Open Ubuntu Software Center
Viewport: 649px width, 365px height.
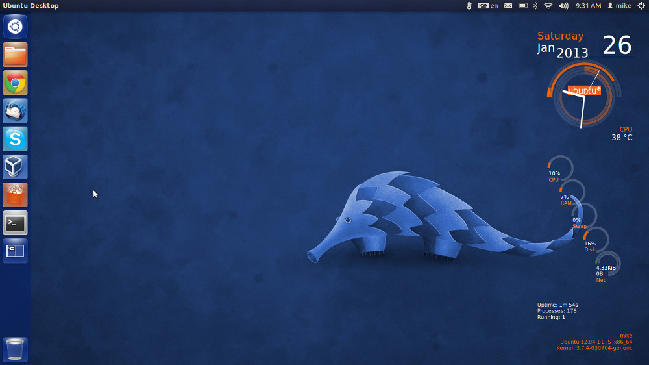(15, 195)
